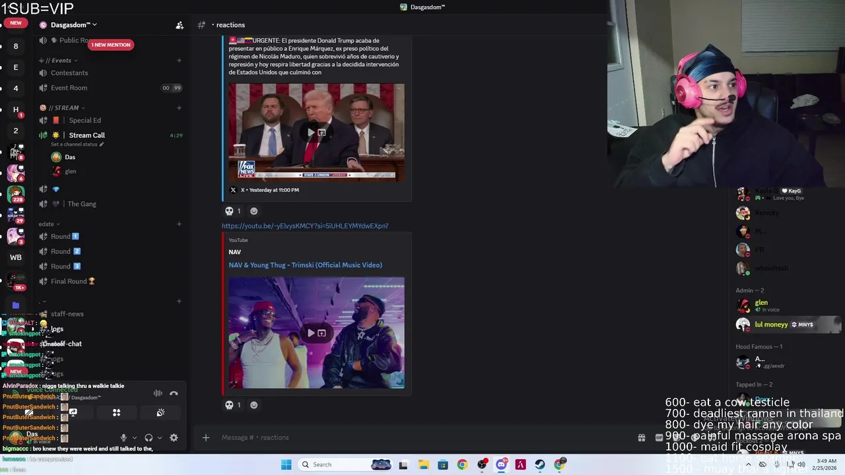Open attachment plus button in message bar
This screenshot has height=475, width=845.
[205, 437]
